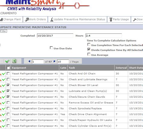Image resolution: width=143 pixels, height=129 pixels.
Task: Click green check icon for Lubricate and Clean Pump(s)
Action: click(4, 91)
